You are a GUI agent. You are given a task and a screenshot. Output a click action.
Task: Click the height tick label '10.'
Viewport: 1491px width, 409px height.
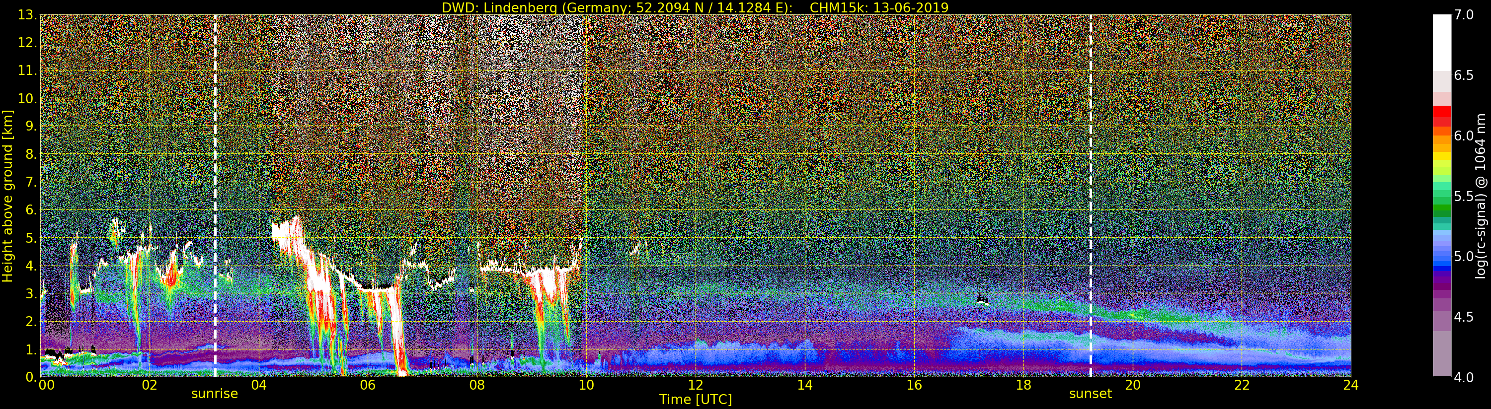[x=27, y=98]
